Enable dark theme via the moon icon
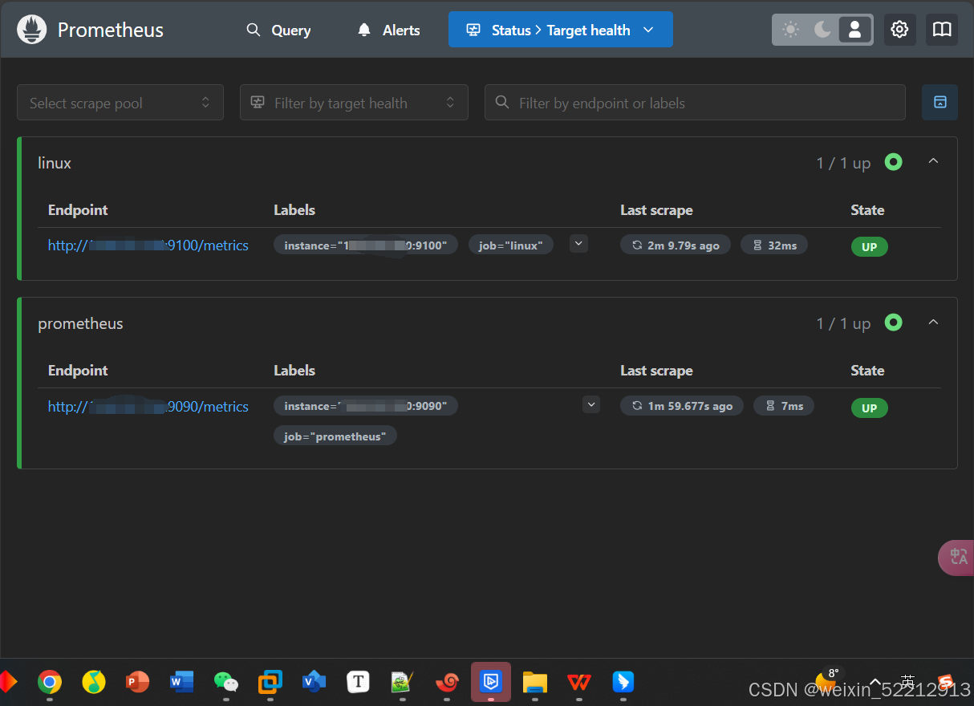The image size is (974, 706). [x=822, y=29]
